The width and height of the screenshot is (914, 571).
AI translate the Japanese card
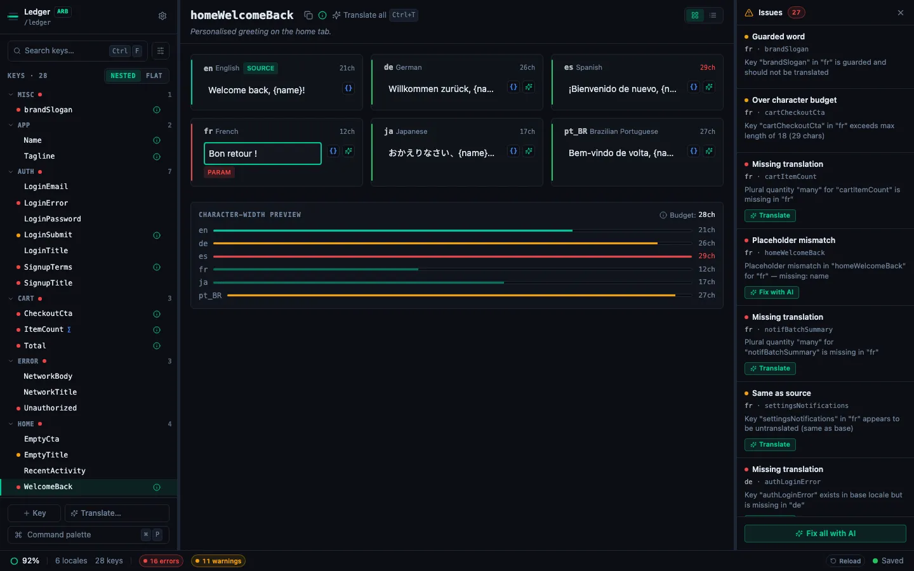[x=529, y=151]
